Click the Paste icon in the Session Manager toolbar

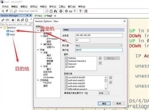click(x=27, y=20)
